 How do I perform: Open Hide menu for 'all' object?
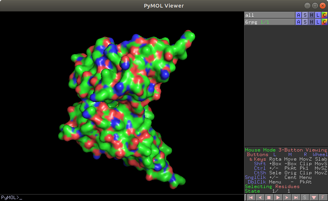(x=312, y=15)
